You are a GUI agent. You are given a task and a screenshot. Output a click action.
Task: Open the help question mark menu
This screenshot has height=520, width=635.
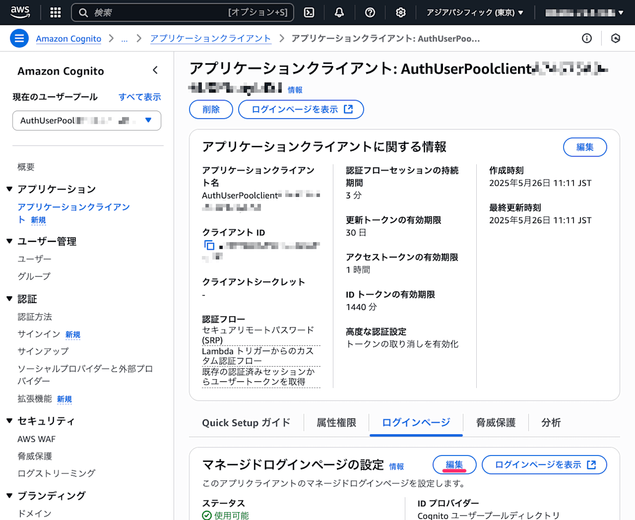[370, 12]
